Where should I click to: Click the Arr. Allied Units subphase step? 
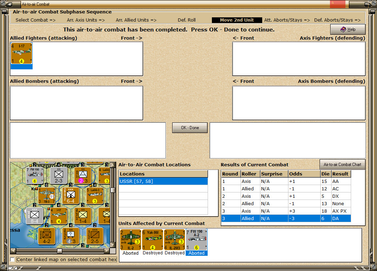[x=136, y=20]
